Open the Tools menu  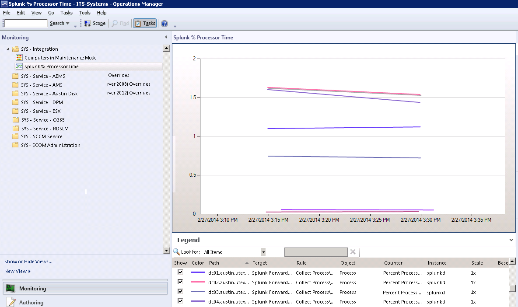point(84,13)
